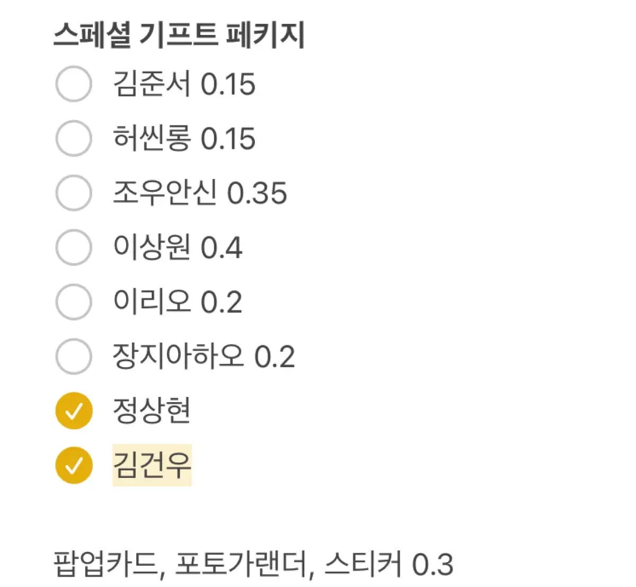
Task: Select the 조우안신 0.35 radio button
Action: tap(74, 193)
